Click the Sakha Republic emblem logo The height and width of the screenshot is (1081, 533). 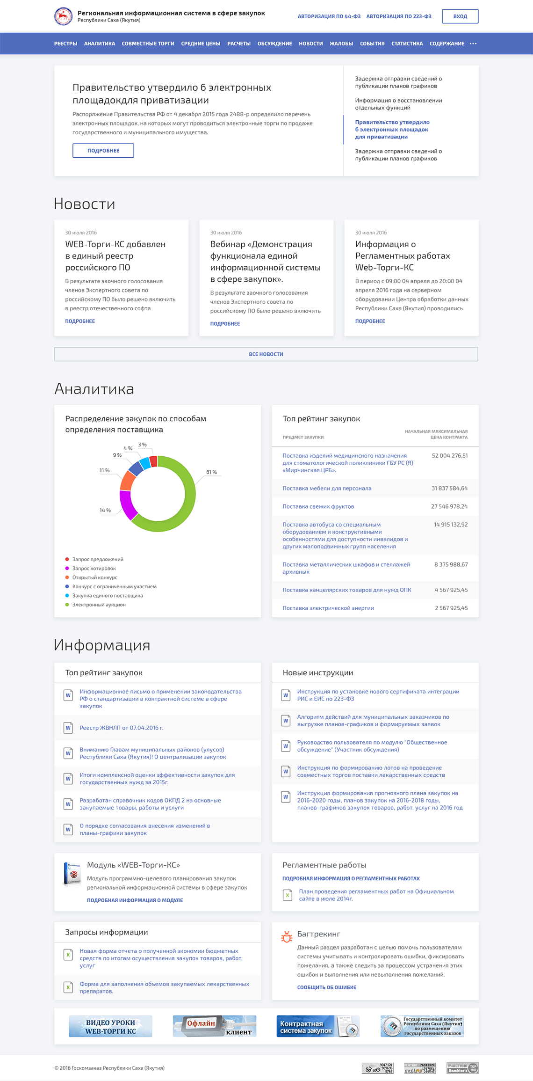(63, 16)
